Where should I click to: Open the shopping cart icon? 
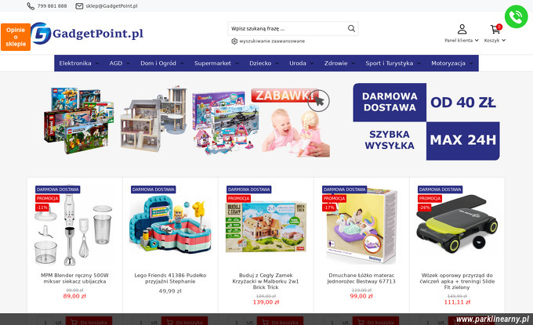pos(495,29)
